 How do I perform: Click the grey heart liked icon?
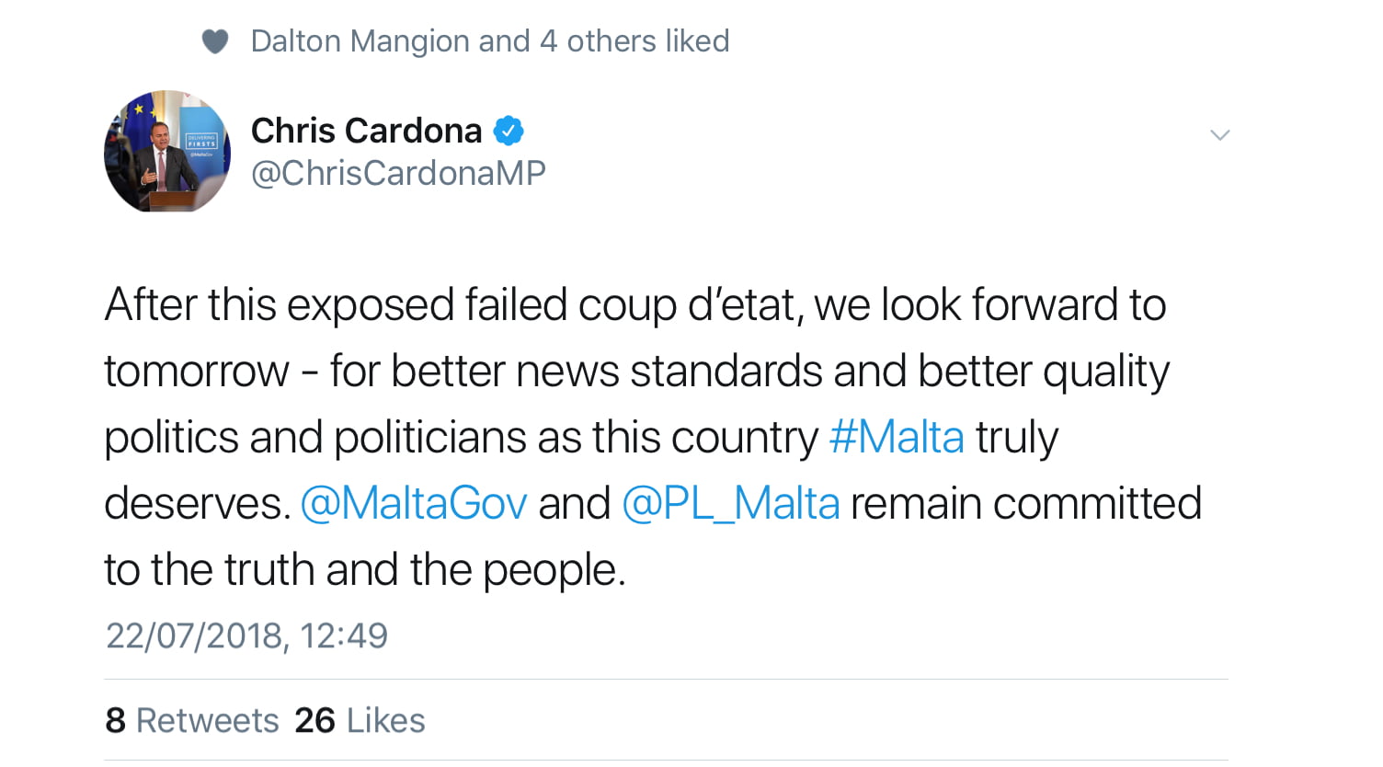[x=214, y=41]
